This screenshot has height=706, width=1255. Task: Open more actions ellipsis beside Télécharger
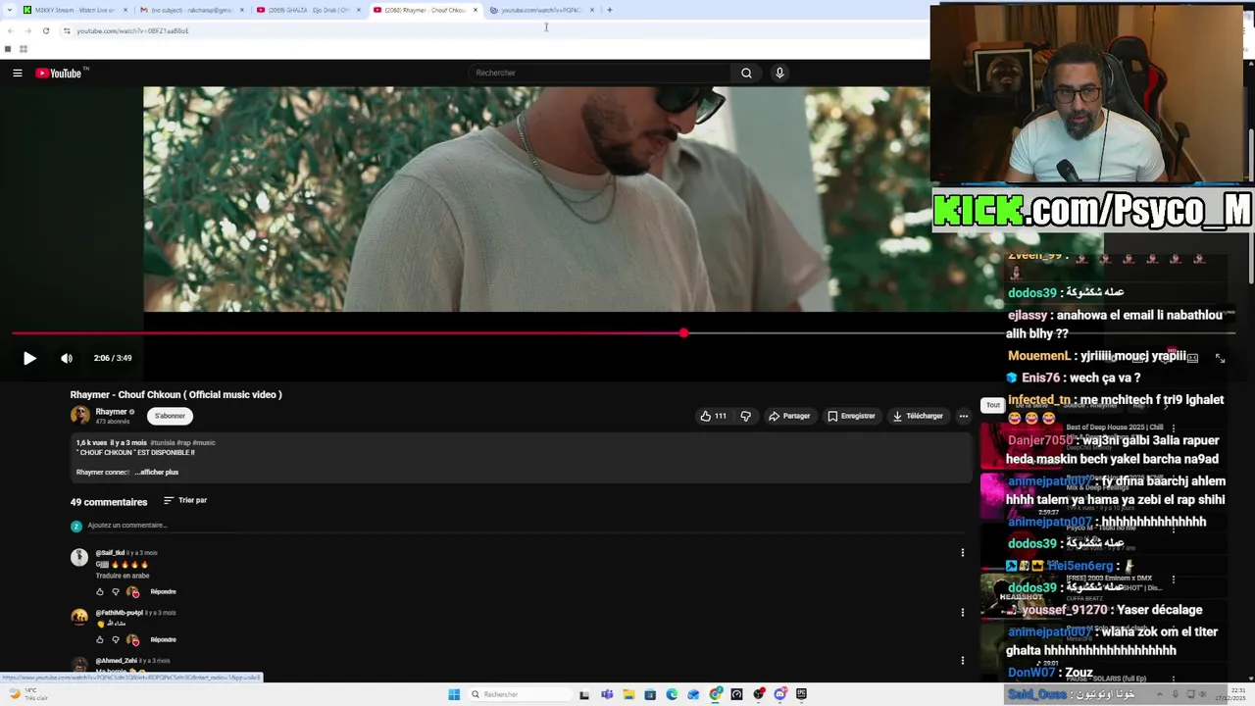click(x=963, y=416)
